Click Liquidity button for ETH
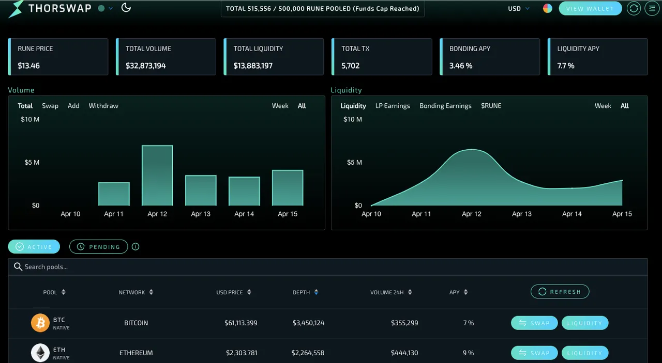Viewport: 662px width, 363px height. tap(585, 353)
